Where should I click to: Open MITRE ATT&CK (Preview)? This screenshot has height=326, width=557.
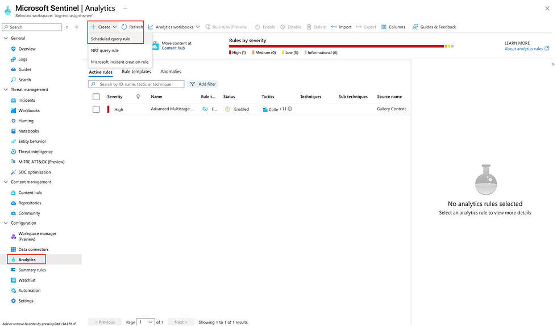coord(41,162)
